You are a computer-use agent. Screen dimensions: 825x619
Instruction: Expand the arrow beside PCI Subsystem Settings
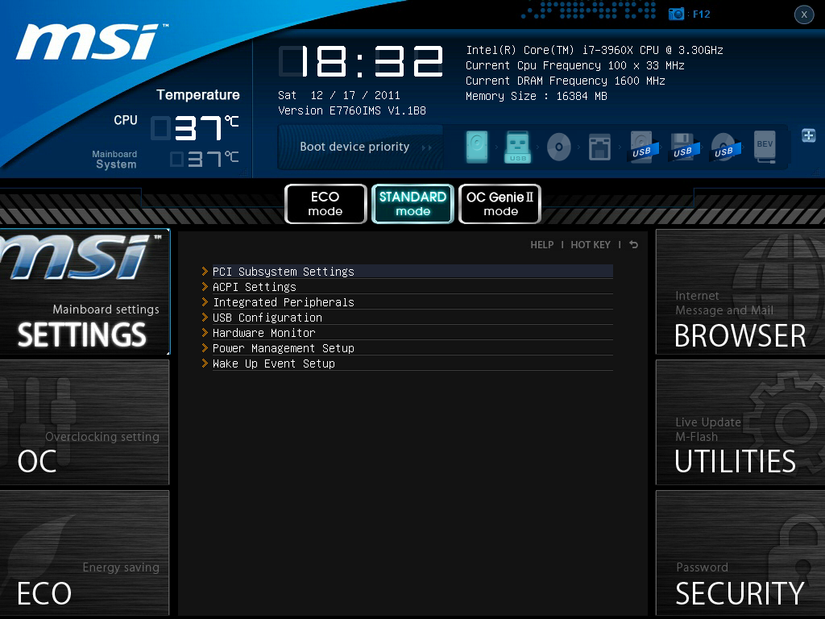(x=205, y=271)
